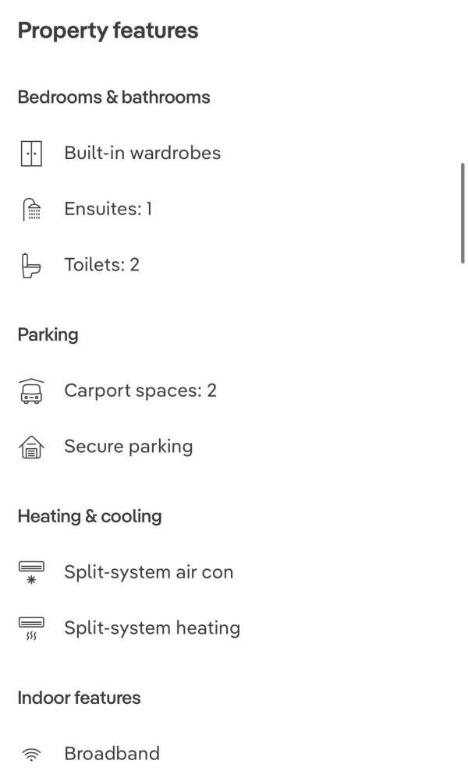Select the Toilets: 2 label
468x778 pixels.
(x=101, y=265)
